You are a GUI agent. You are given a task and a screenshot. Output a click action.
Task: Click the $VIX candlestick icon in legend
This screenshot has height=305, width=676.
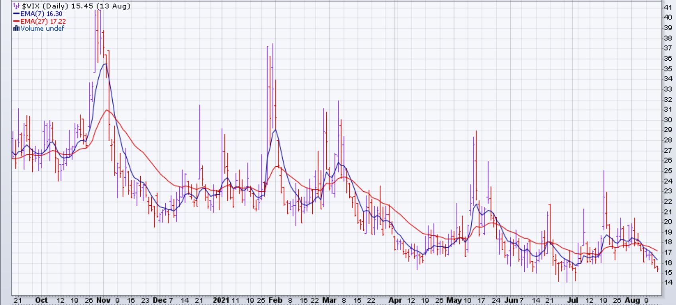pos(16,6)
